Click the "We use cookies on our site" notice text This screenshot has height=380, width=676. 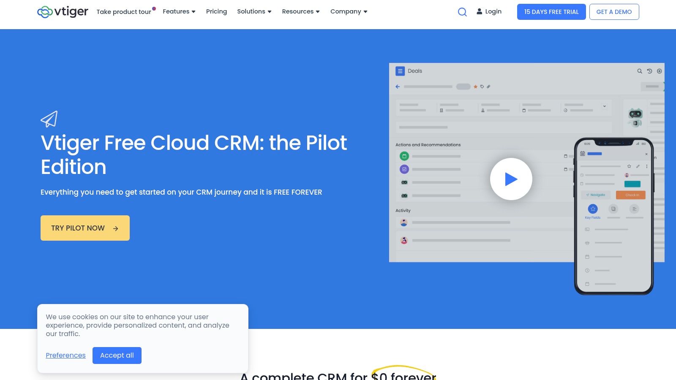(137, 325)
